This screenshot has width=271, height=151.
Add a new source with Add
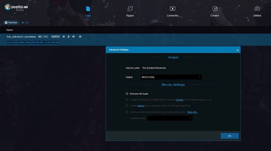pos(25,22)
